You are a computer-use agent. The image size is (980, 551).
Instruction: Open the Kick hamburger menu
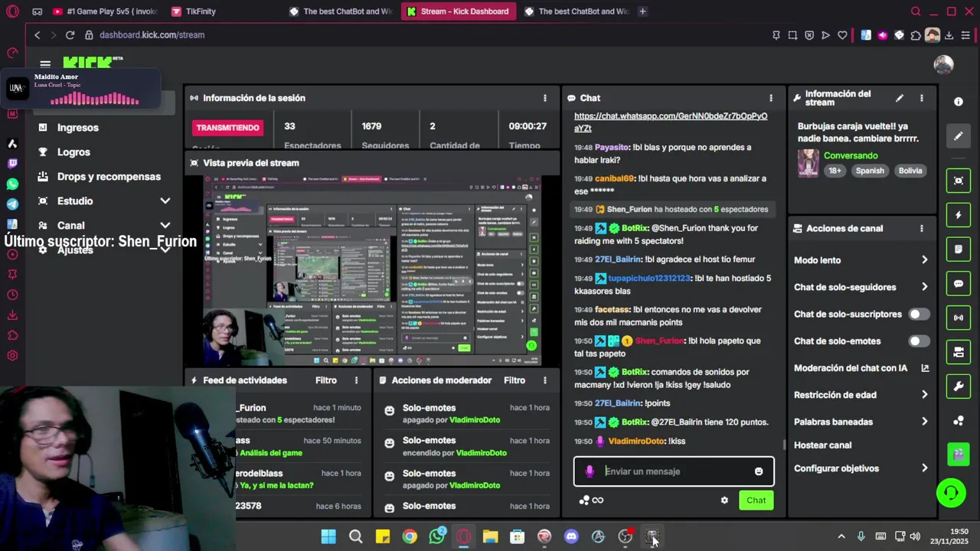[45, 64]
